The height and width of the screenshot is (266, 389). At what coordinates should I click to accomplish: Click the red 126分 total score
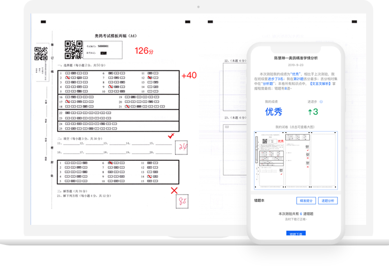(x=144, y=51)
